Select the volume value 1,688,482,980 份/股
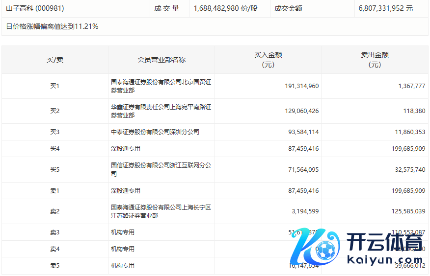Screen dimensions: 430x276 pos(225,8)
